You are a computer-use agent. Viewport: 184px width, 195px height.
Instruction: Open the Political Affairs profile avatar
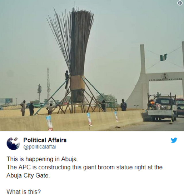click(x=13, y=143)
